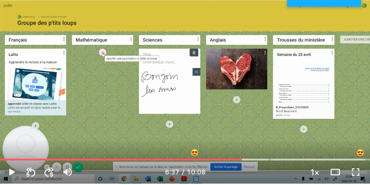This screenshot has width=370, height=185.
Task: Open the Français column options menu
Action: 64,39
